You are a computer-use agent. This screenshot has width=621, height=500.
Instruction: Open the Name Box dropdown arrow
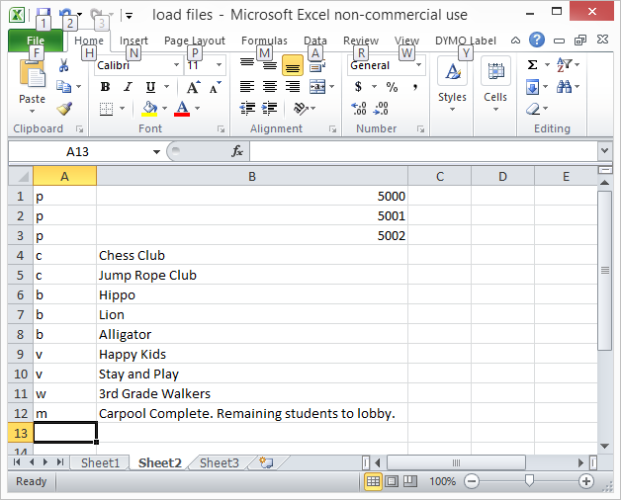[x=156, y=152]
